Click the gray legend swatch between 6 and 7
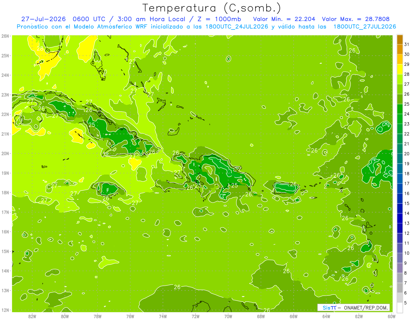416x321 pixels. pyautogui.click(x=400, y=288)
